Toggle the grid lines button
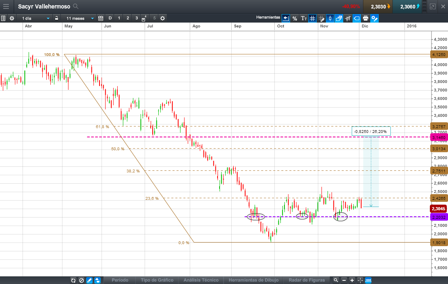Viewport: 448px width, 284px height. (x=312, y=18)
